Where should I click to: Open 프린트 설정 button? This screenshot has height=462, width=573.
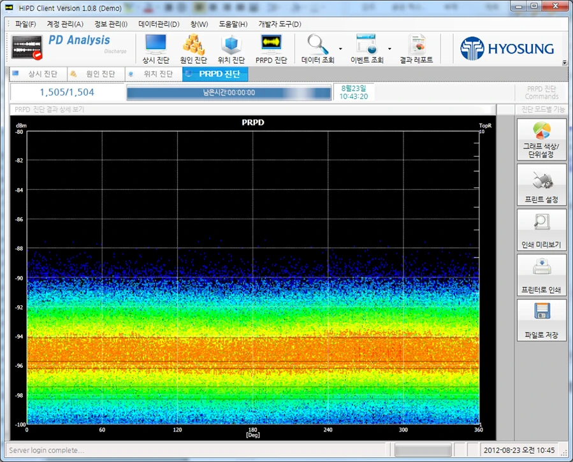542,185
